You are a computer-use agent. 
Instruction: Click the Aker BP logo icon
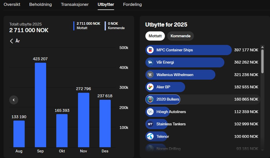pos(150,87)
